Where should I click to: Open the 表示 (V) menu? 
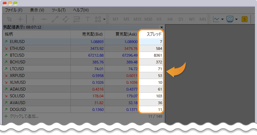(37, 10)
